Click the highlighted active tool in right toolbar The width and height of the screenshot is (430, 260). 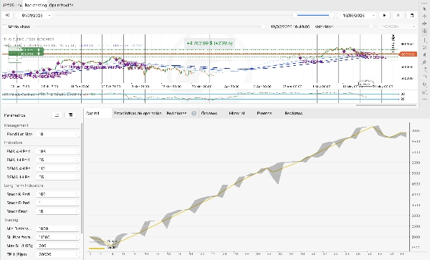point(424,31)
